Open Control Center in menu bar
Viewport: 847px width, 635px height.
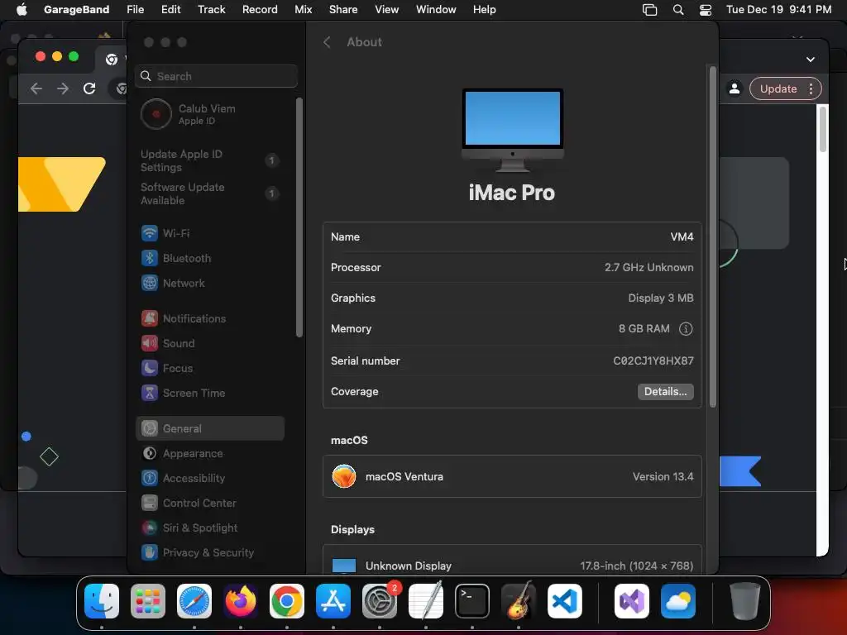click(x=705, y=9)
